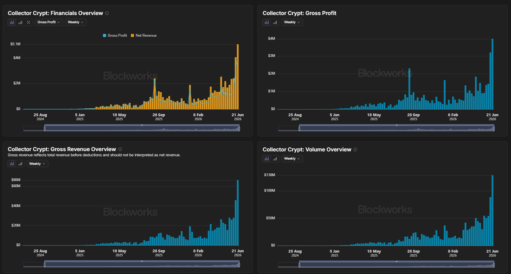This screenshot has height=274, width=511.
Task: Select bar chart view in Gross Revenue Overview
Action: click(12, 164)
